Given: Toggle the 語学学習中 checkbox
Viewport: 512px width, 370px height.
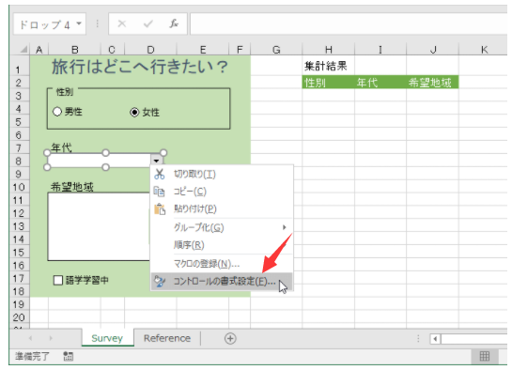Looking at the screenshot, I should point(58,280).
